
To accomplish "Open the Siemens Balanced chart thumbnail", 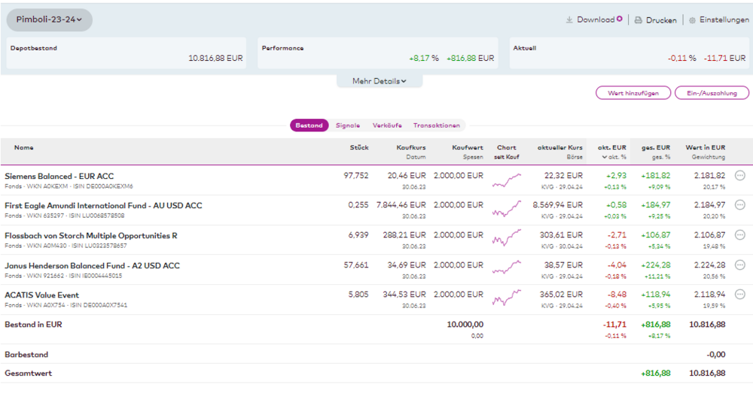I will tap(506, 180).
